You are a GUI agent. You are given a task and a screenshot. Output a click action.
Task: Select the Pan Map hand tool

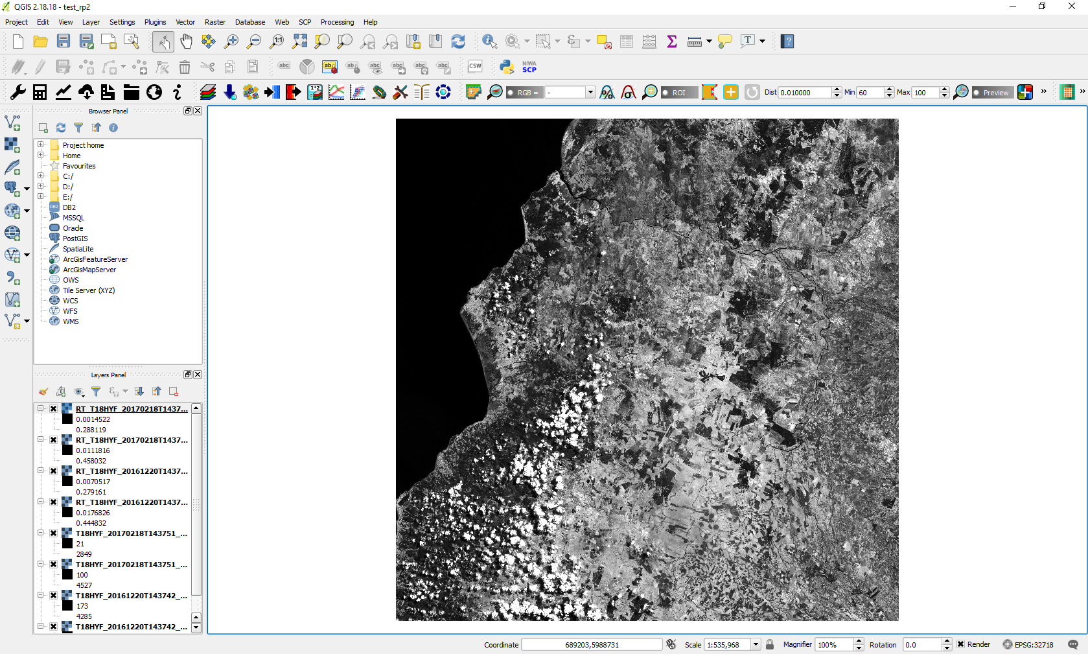tap(186, 41)
